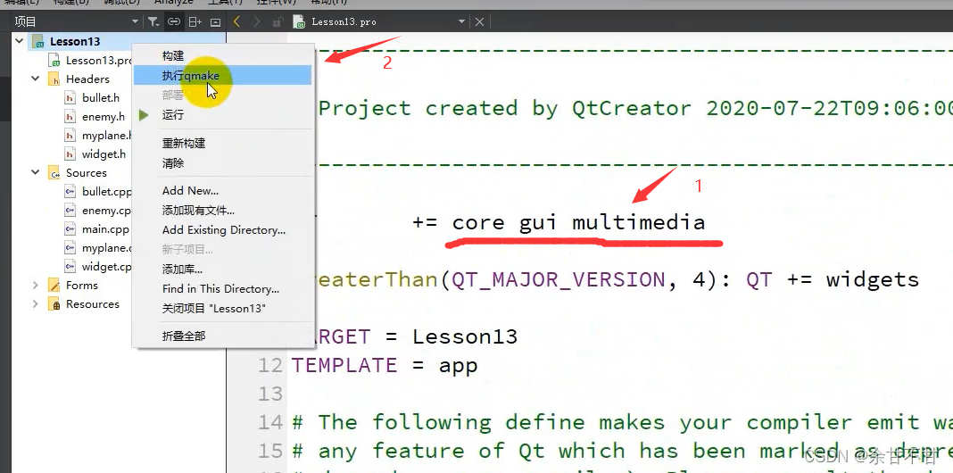Expand the Resources folder
Screen dimensions: 953x473
[x=36, y=304]
